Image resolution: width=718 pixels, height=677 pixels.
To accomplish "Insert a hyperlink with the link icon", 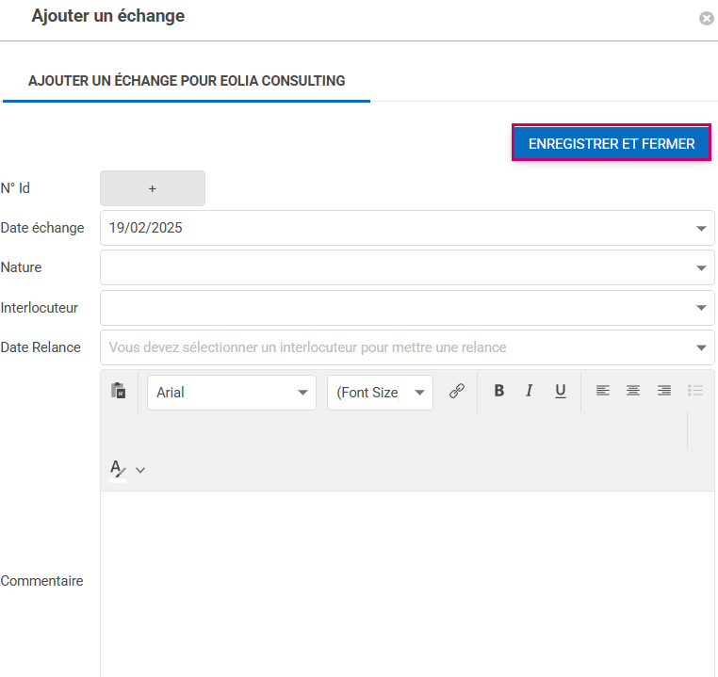I will [x=457, y=392].
